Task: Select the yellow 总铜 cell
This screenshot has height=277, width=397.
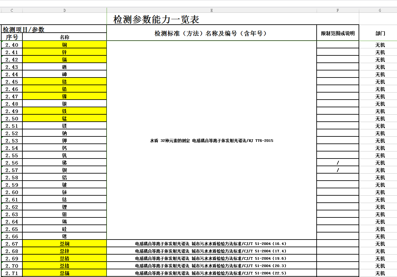Action: pos(65,243)
